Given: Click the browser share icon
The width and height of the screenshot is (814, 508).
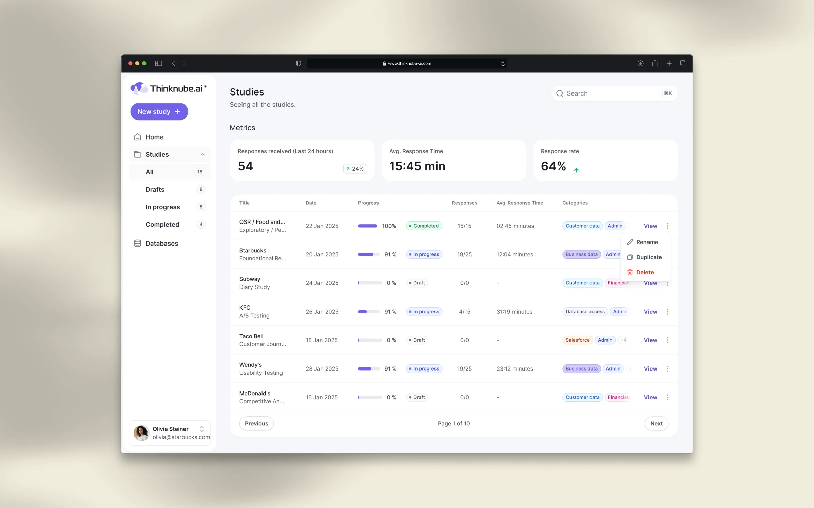Looking at the screenshot, I should (x=655, y=63).
